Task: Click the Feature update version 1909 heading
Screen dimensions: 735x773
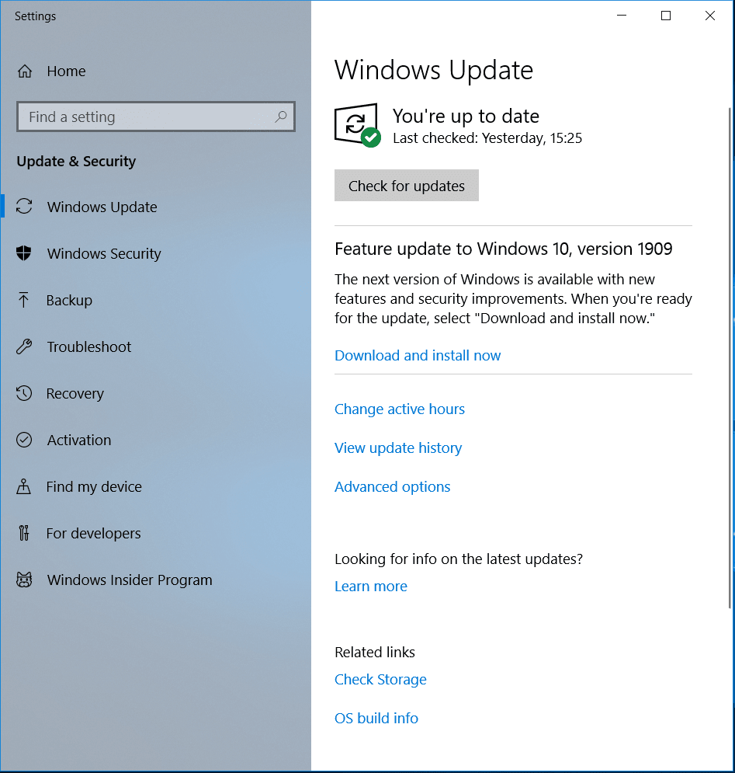Action: (504, 249)
